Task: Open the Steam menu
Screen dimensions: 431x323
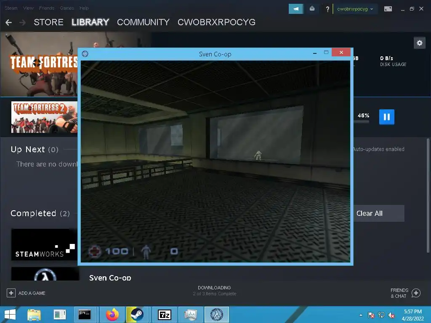Action: point(11,8)
